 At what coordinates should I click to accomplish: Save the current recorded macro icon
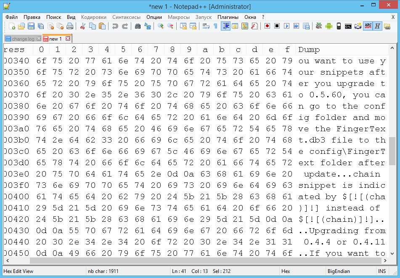coord(306,26)
